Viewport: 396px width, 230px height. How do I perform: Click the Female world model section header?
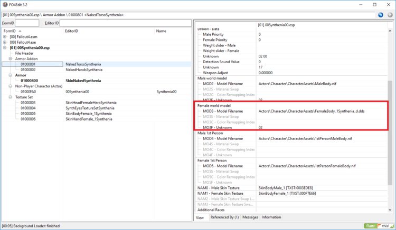point(214,106)
